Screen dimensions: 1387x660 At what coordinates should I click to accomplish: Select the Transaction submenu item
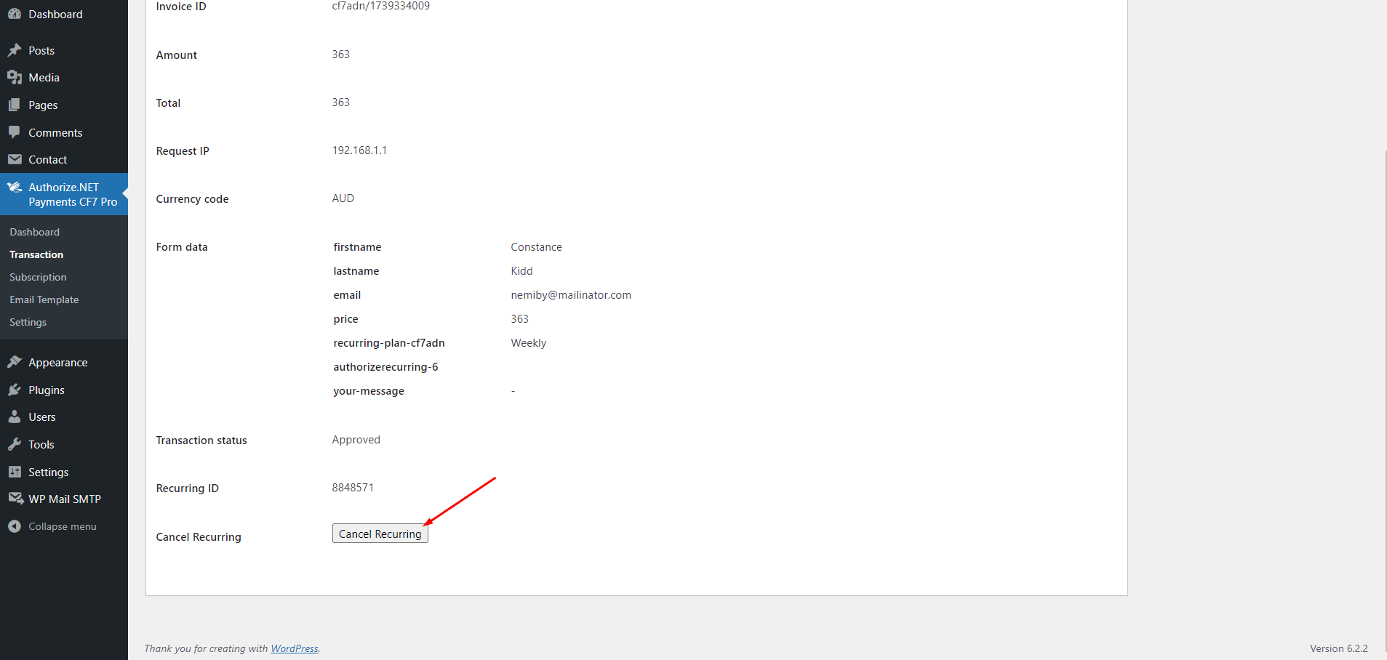pyautogui.click(x=36, y=254)
